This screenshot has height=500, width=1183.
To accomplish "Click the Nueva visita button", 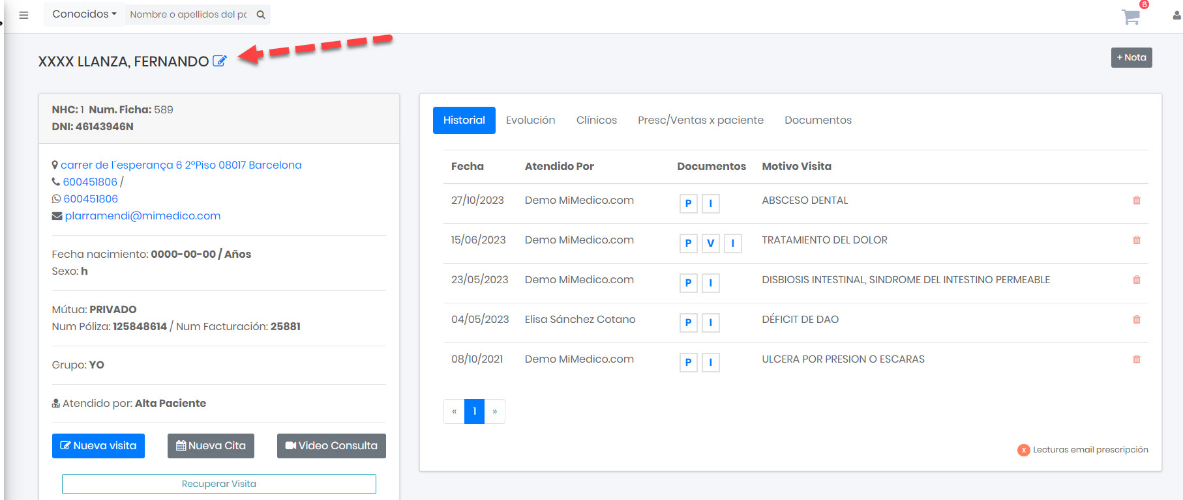I will (98, 446).
